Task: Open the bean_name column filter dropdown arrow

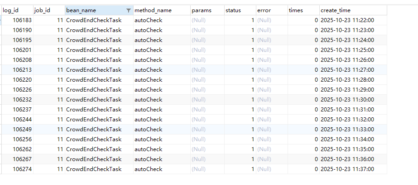Action: point(129,10)
